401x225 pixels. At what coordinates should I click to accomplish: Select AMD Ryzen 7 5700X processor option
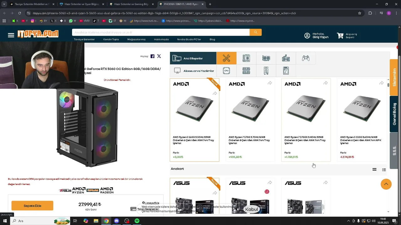tap(306, 120)
